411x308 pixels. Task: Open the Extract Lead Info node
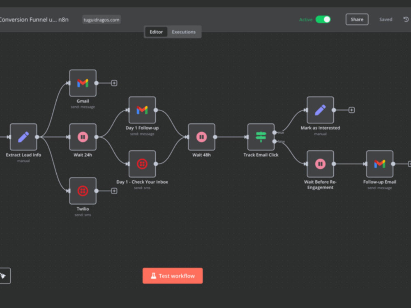[23, 137]
